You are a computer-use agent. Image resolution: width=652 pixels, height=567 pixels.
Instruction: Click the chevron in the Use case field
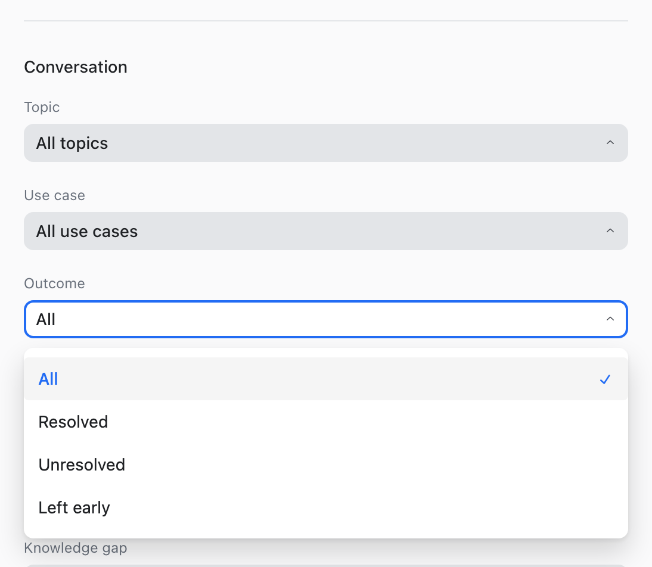[610, 230]
